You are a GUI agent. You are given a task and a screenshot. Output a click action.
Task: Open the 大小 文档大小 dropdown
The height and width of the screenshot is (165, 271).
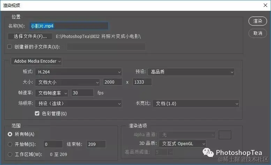coord(67,82)
